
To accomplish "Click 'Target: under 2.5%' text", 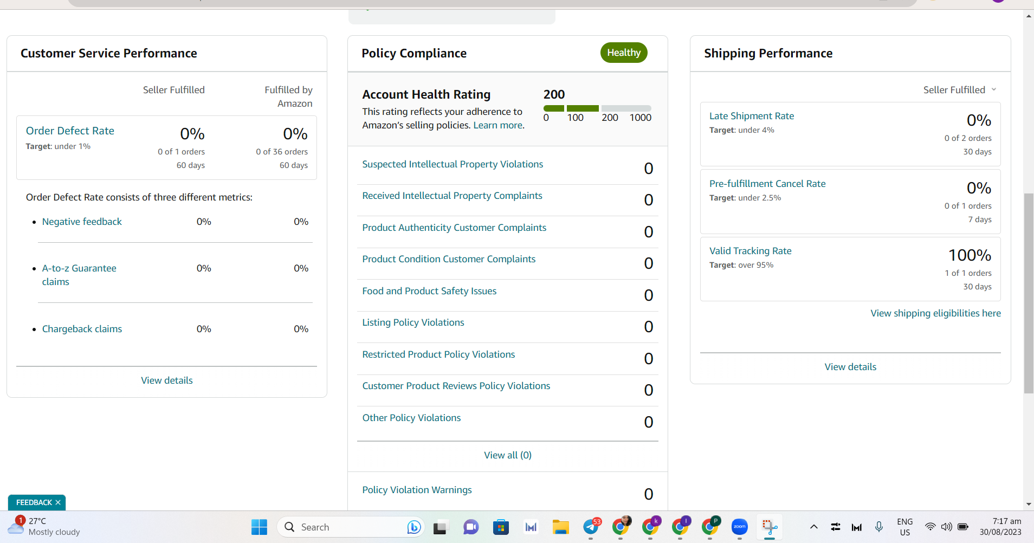I will point(745,198).
